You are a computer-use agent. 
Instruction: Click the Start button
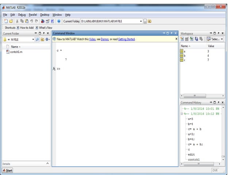tap(7, 170)
